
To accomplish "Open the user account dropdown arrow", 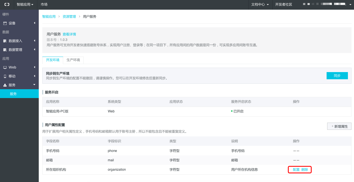I will (350, 5).
